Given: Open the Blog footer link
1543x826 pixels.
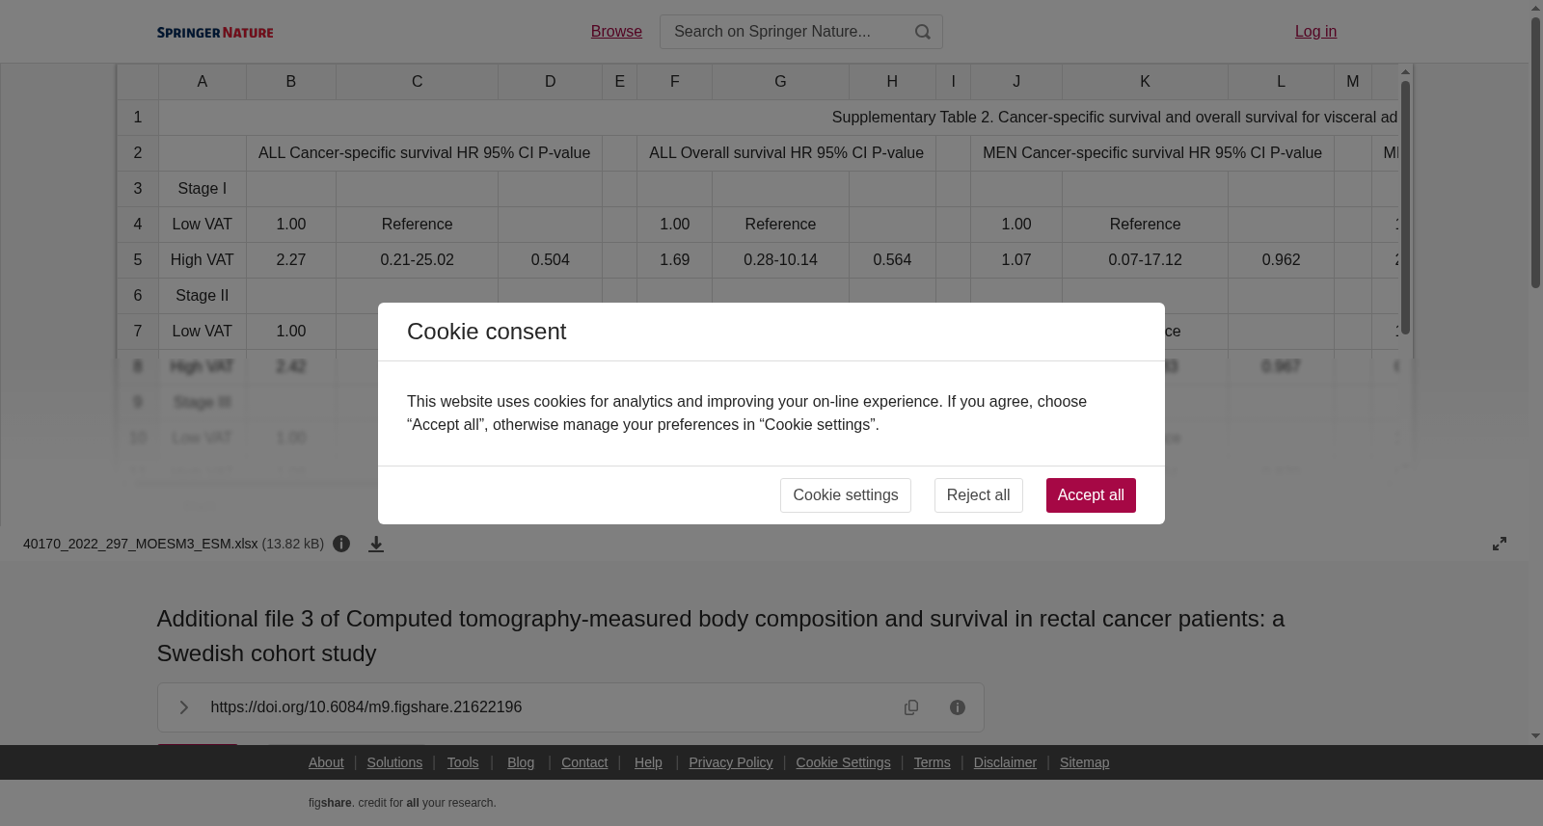Looking at the screenshot, I should coord(521,762).
